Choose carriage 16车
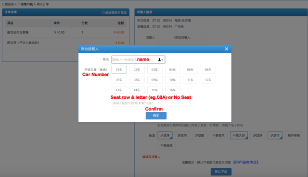The image size is (308, 177). click(x=172, y=90)
